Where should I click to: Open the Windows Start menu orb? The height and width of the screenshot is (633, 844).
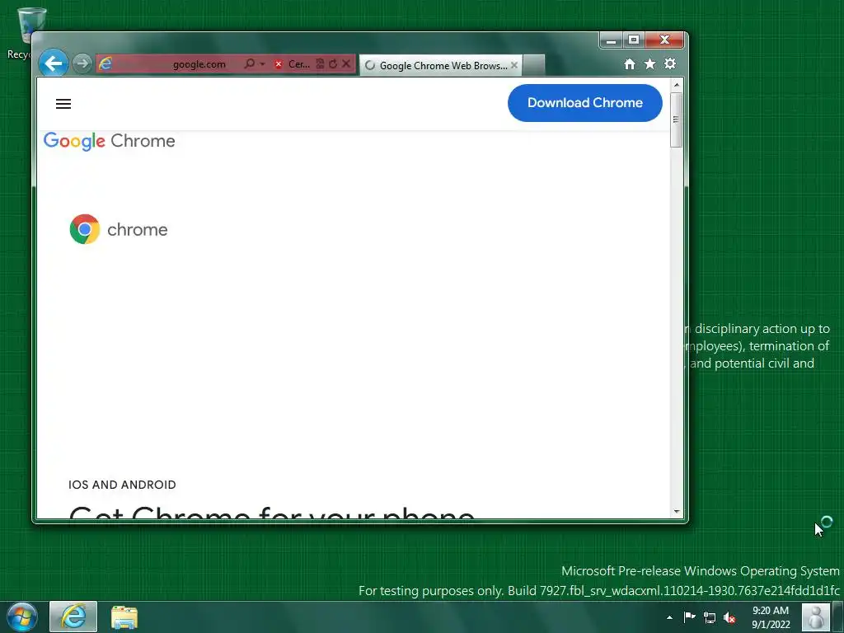pos(22,617)
